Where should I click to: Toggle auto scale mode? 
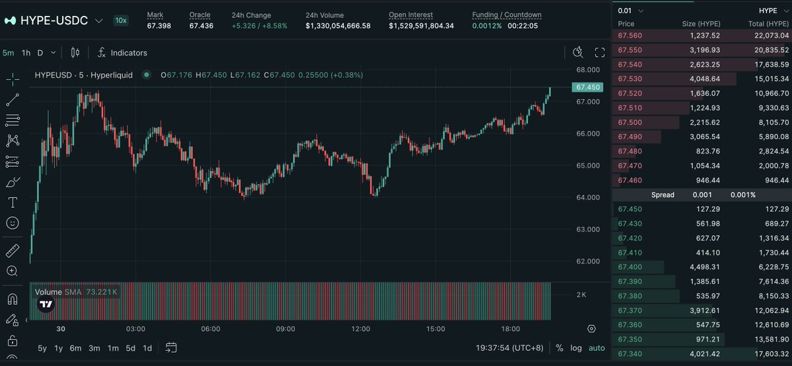[x=597, y=348]
